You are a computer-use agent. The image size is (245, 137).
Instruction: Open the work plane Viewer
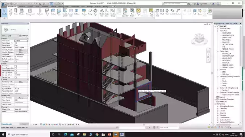click(x=209, y=12)
